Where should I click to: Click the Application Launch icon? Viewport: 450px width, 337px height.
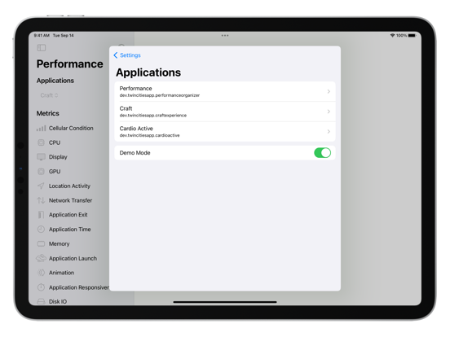click(41, 258)
